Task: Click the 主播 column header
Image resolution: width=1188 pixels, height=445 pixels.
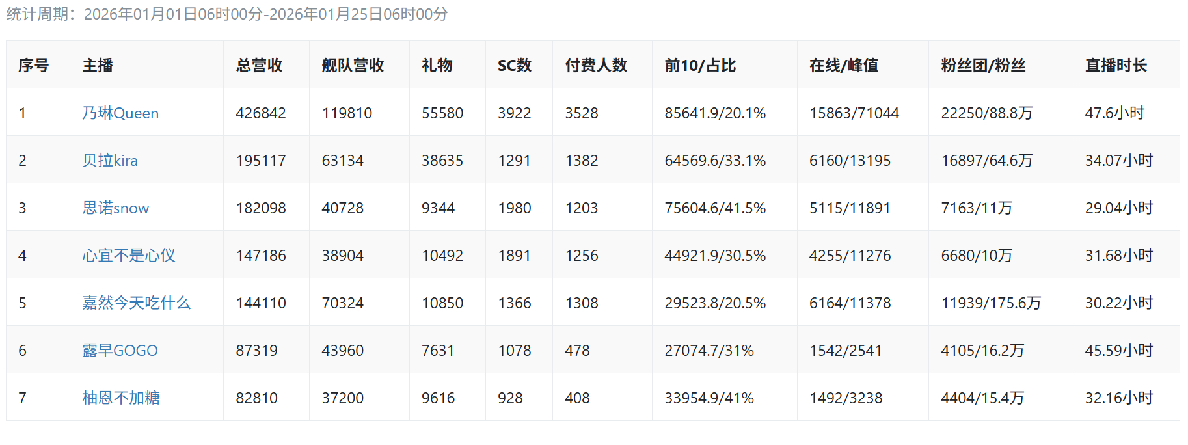Action: pos(98,65)
